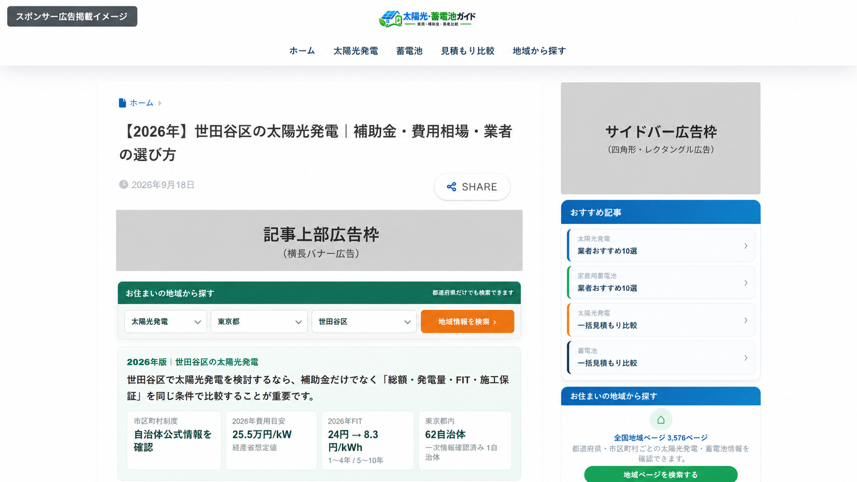Viewport: 857px width, 482px height.
Task: Open the 全国地域ページ 3,576ページ link
Action: 661,437
